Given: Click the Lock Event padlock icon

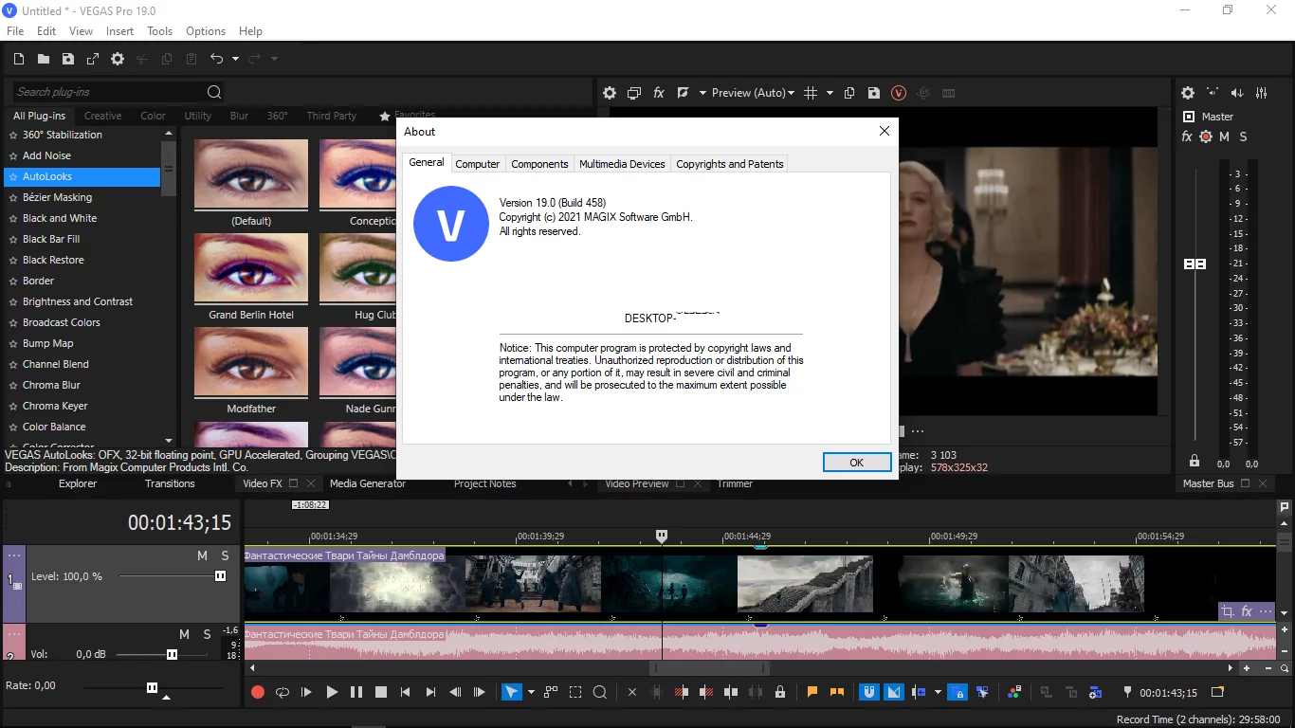Looking at the screenshot, I should point(780,693).
